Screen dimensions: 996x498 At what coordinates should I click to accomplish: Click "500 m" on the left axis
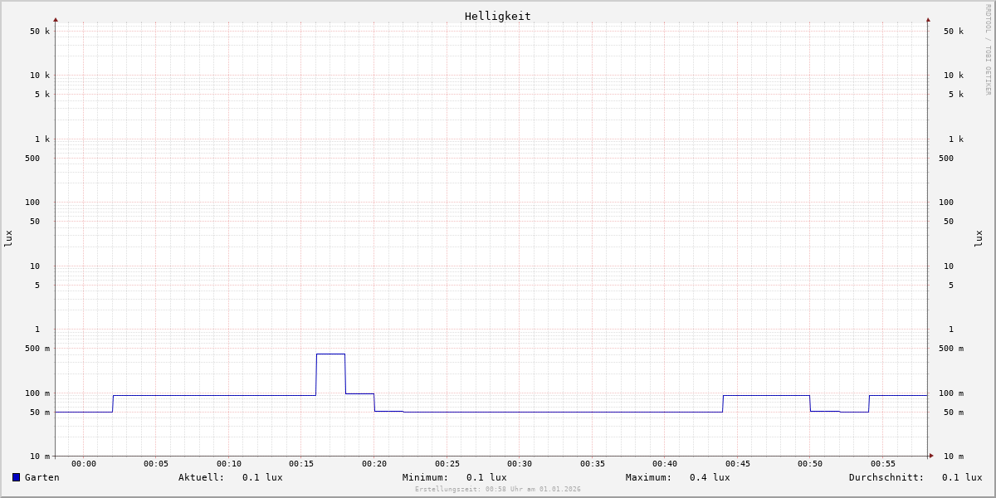click(37, 349)
